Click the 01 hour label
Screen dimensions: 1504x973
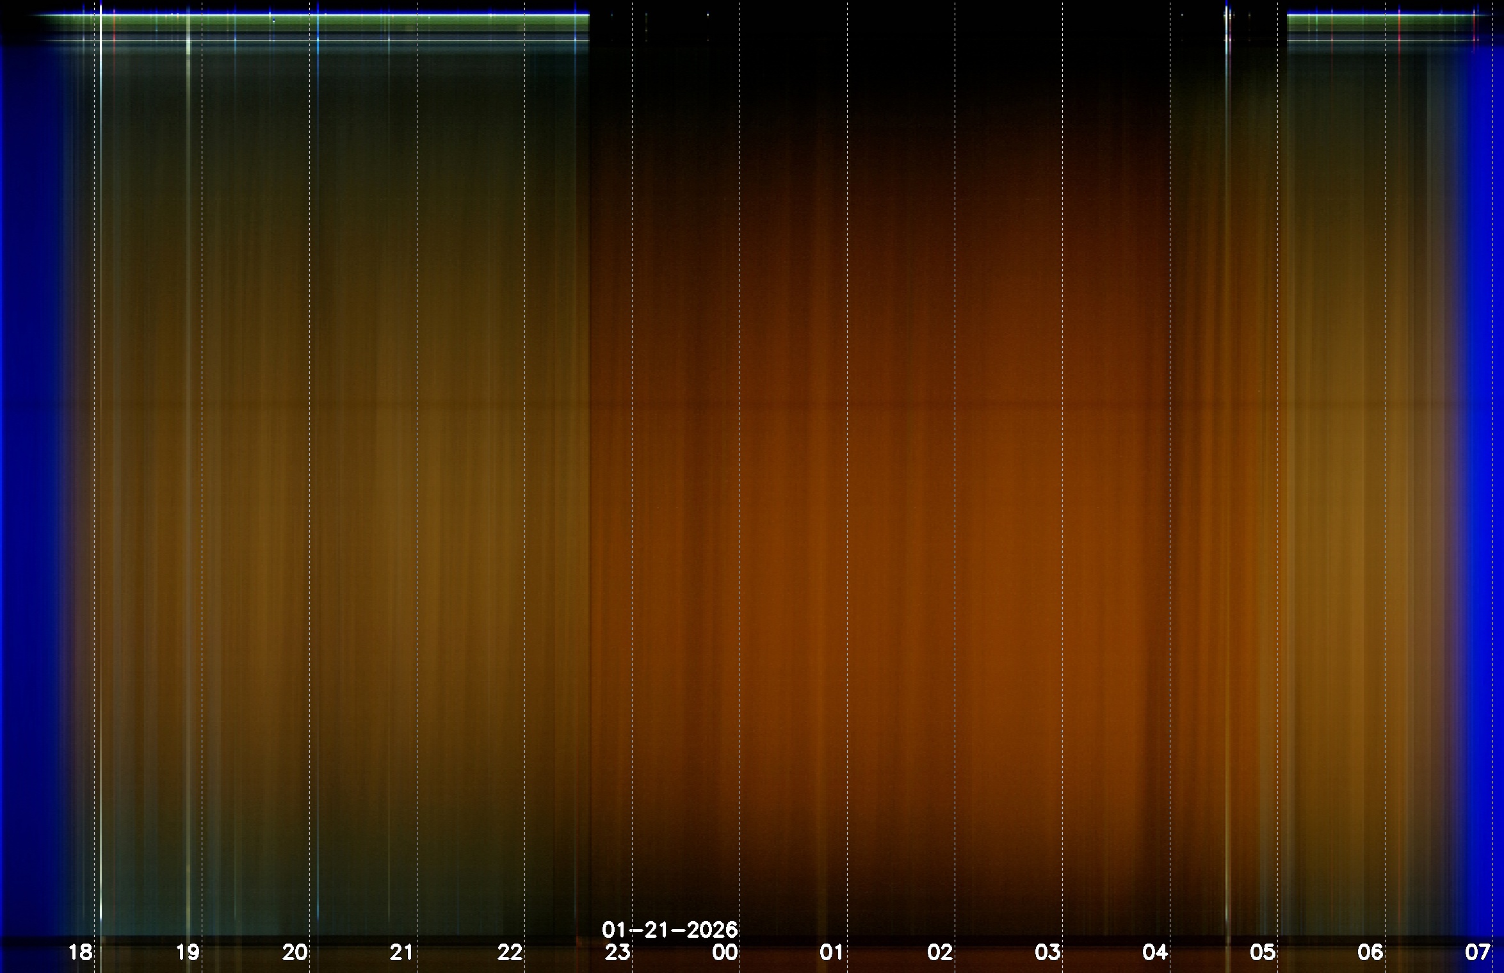click(832, 953)
